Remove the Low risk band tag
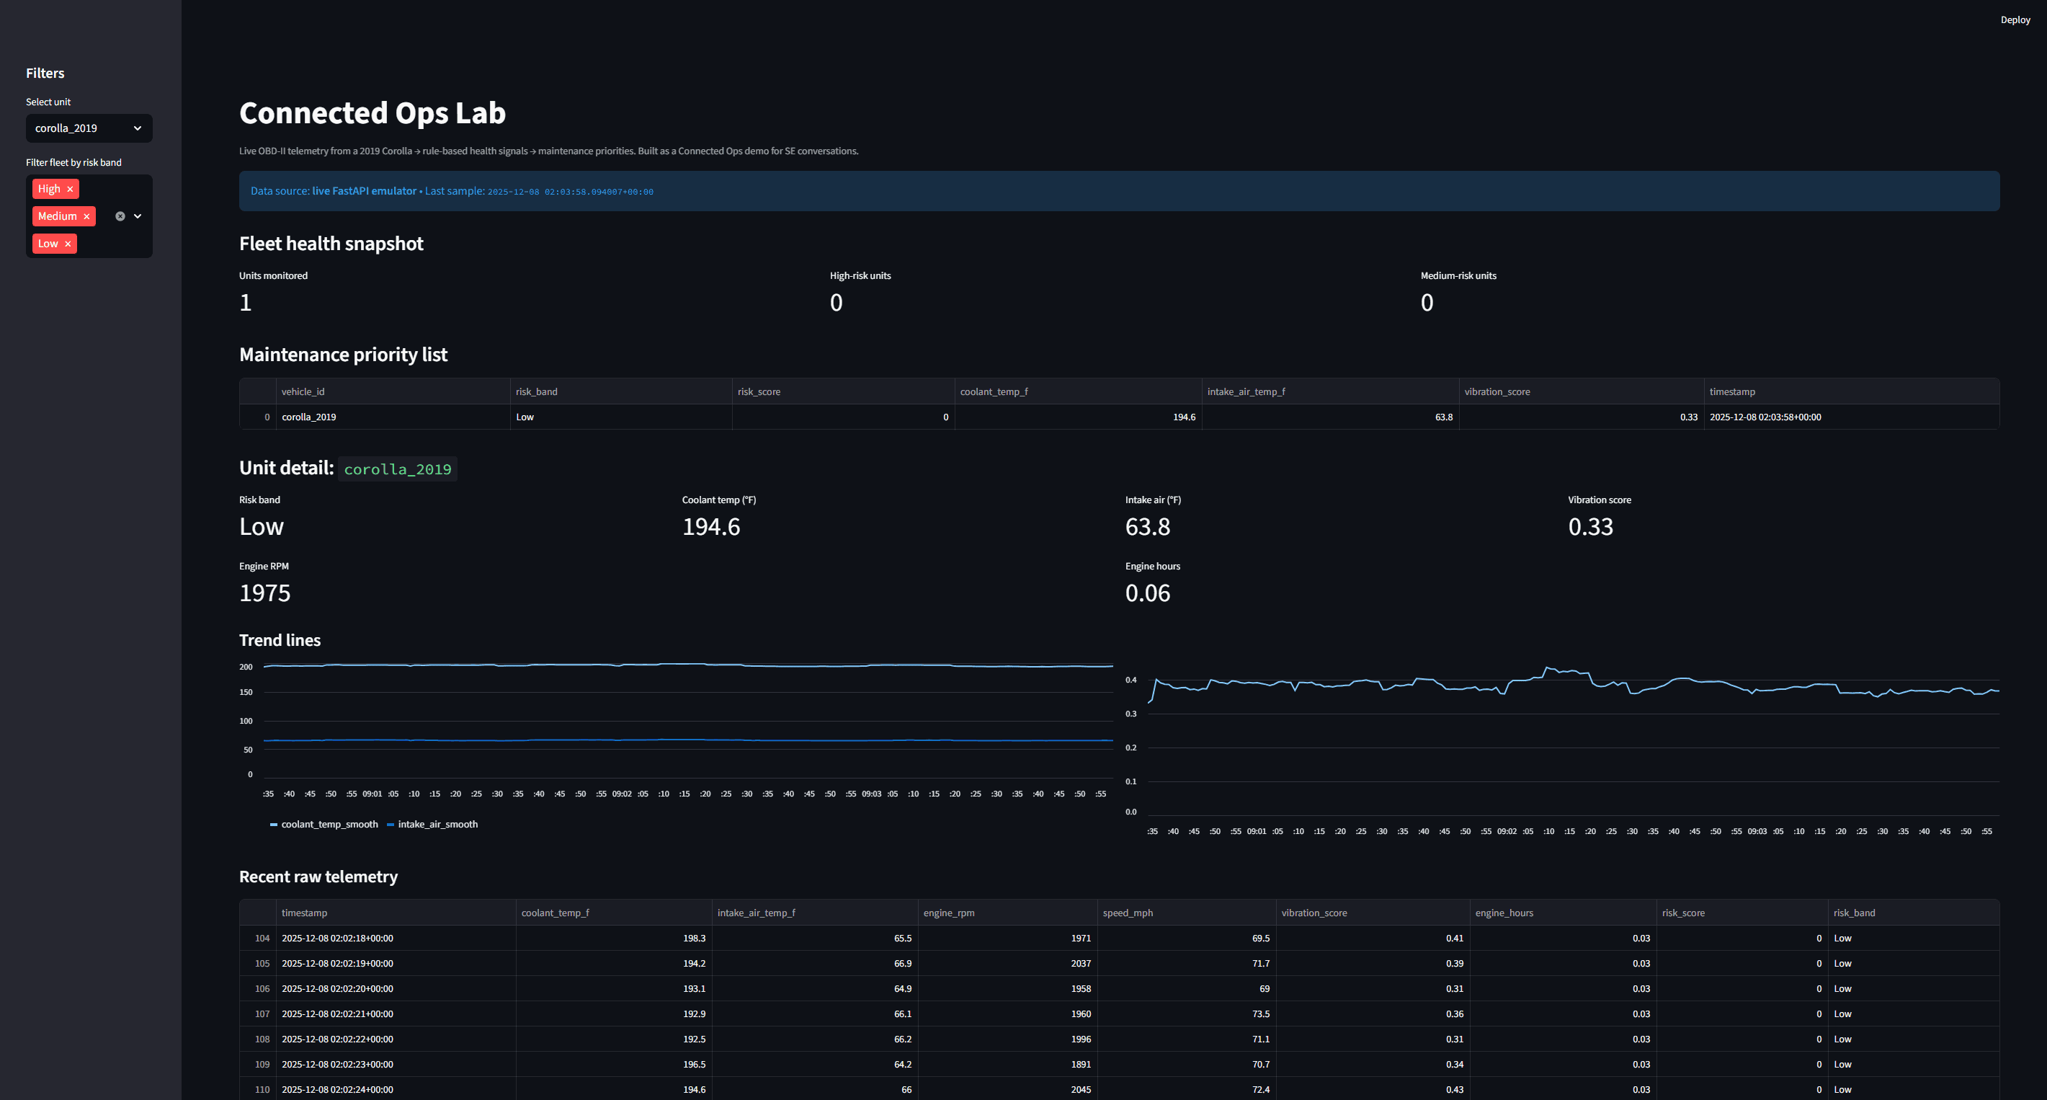2047x1100 pixels. click(x=68, y=244)
